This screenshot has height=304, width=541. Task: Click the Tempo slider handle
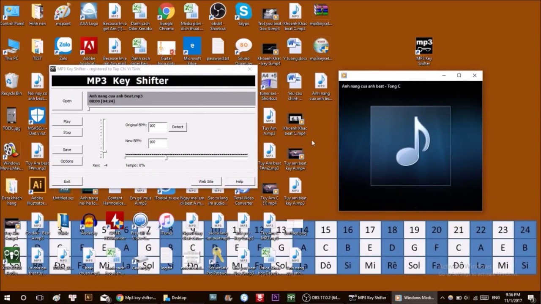click(166, 157)
